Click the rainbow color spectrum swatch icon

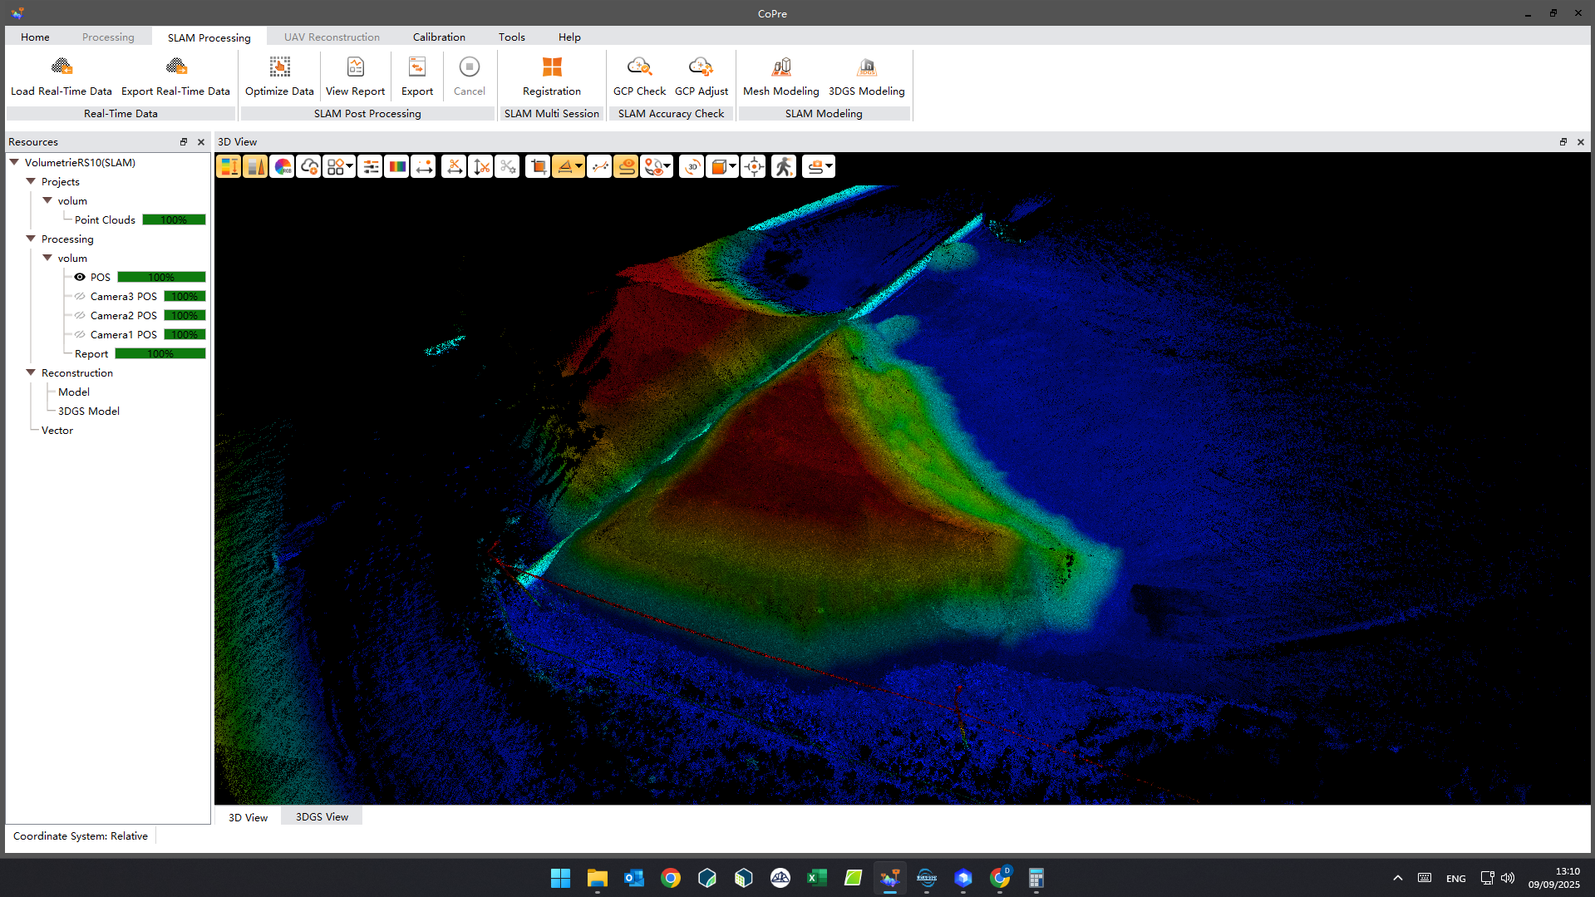pos(397,167)
